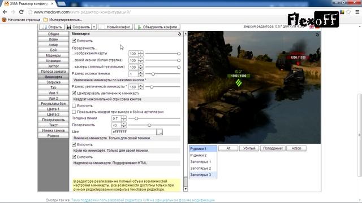The width and height of the screenshot is (362, 203).
Task: Select the Миникарта section
Action: click(x=53, y=77)
